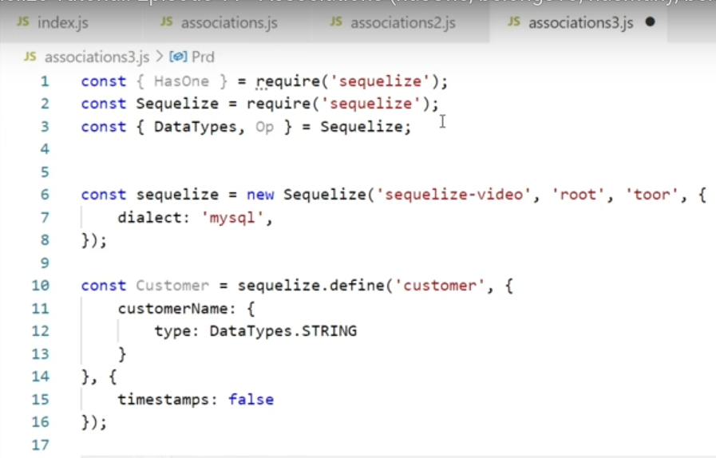Click associations3.js in the breadcrumb
Viewport: 716px width, 458px height.
97,57
